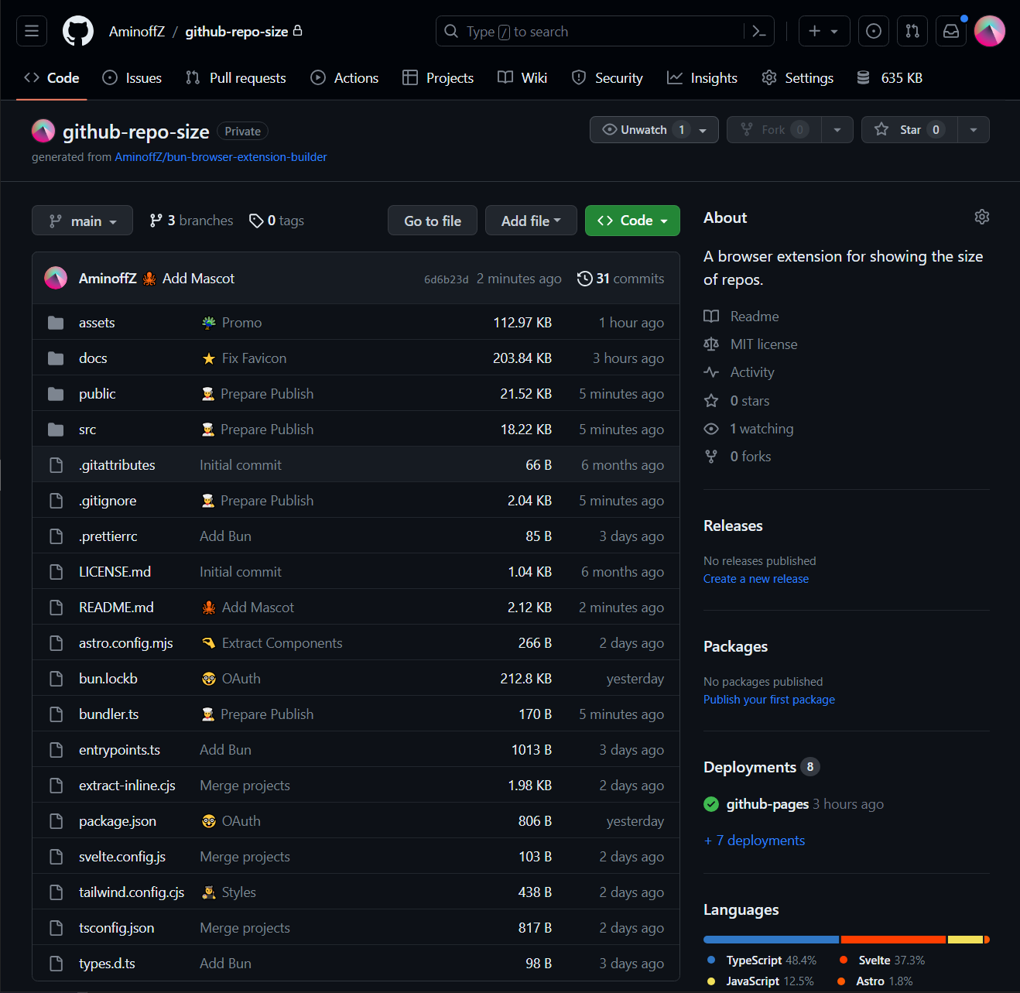Click the Go to file button
Viewport: 1020px width, 993px height.
433,221
